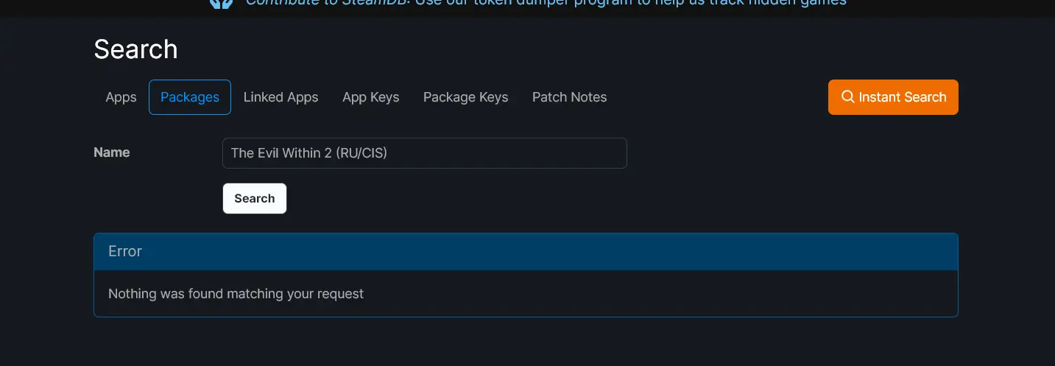
Task: Switch to the Package Keys tab
Action: pyautogui.click(x=465, y=97)
